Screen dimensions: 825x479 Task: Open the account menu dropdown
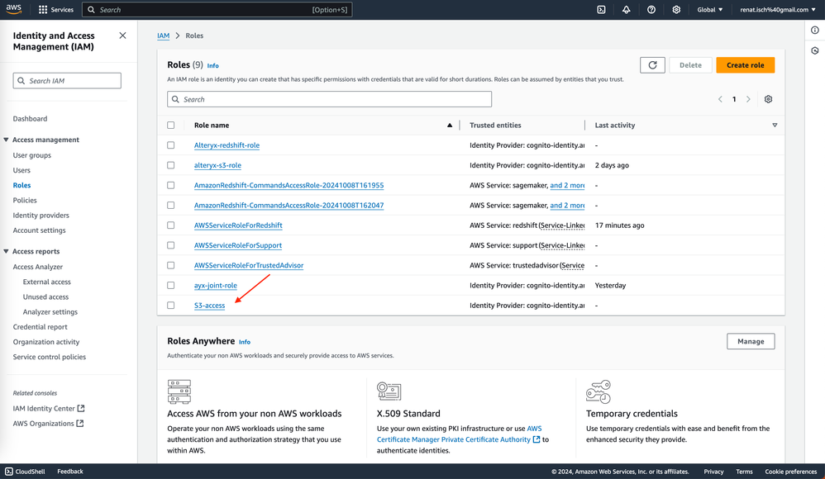coord(778,9)
